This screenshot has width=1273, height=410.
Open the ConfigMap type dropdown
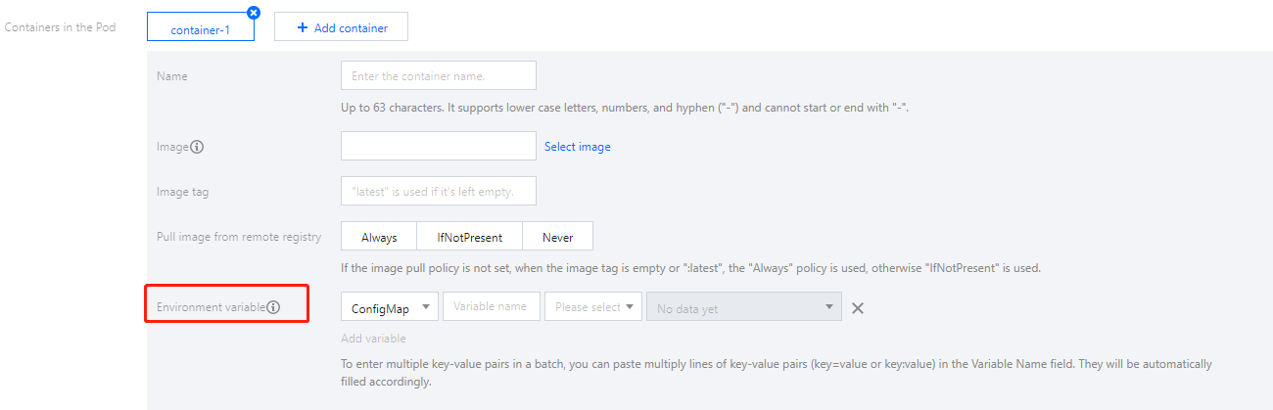point(390,307)
